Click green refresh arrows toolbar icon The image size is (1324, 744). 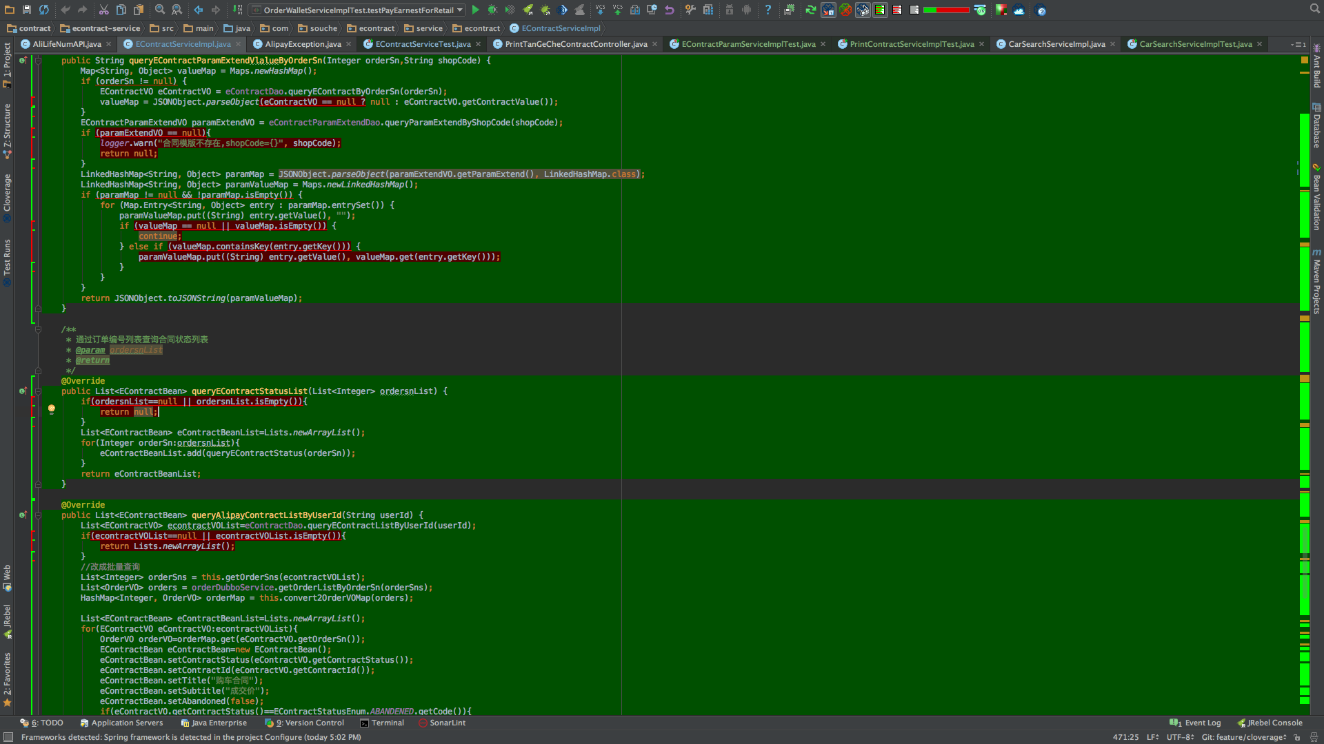tap(811, 10)
